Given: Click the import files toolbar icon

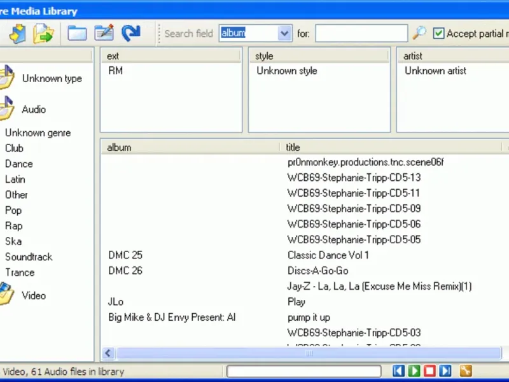Looking at the screenshot, I should coord(18,34).
